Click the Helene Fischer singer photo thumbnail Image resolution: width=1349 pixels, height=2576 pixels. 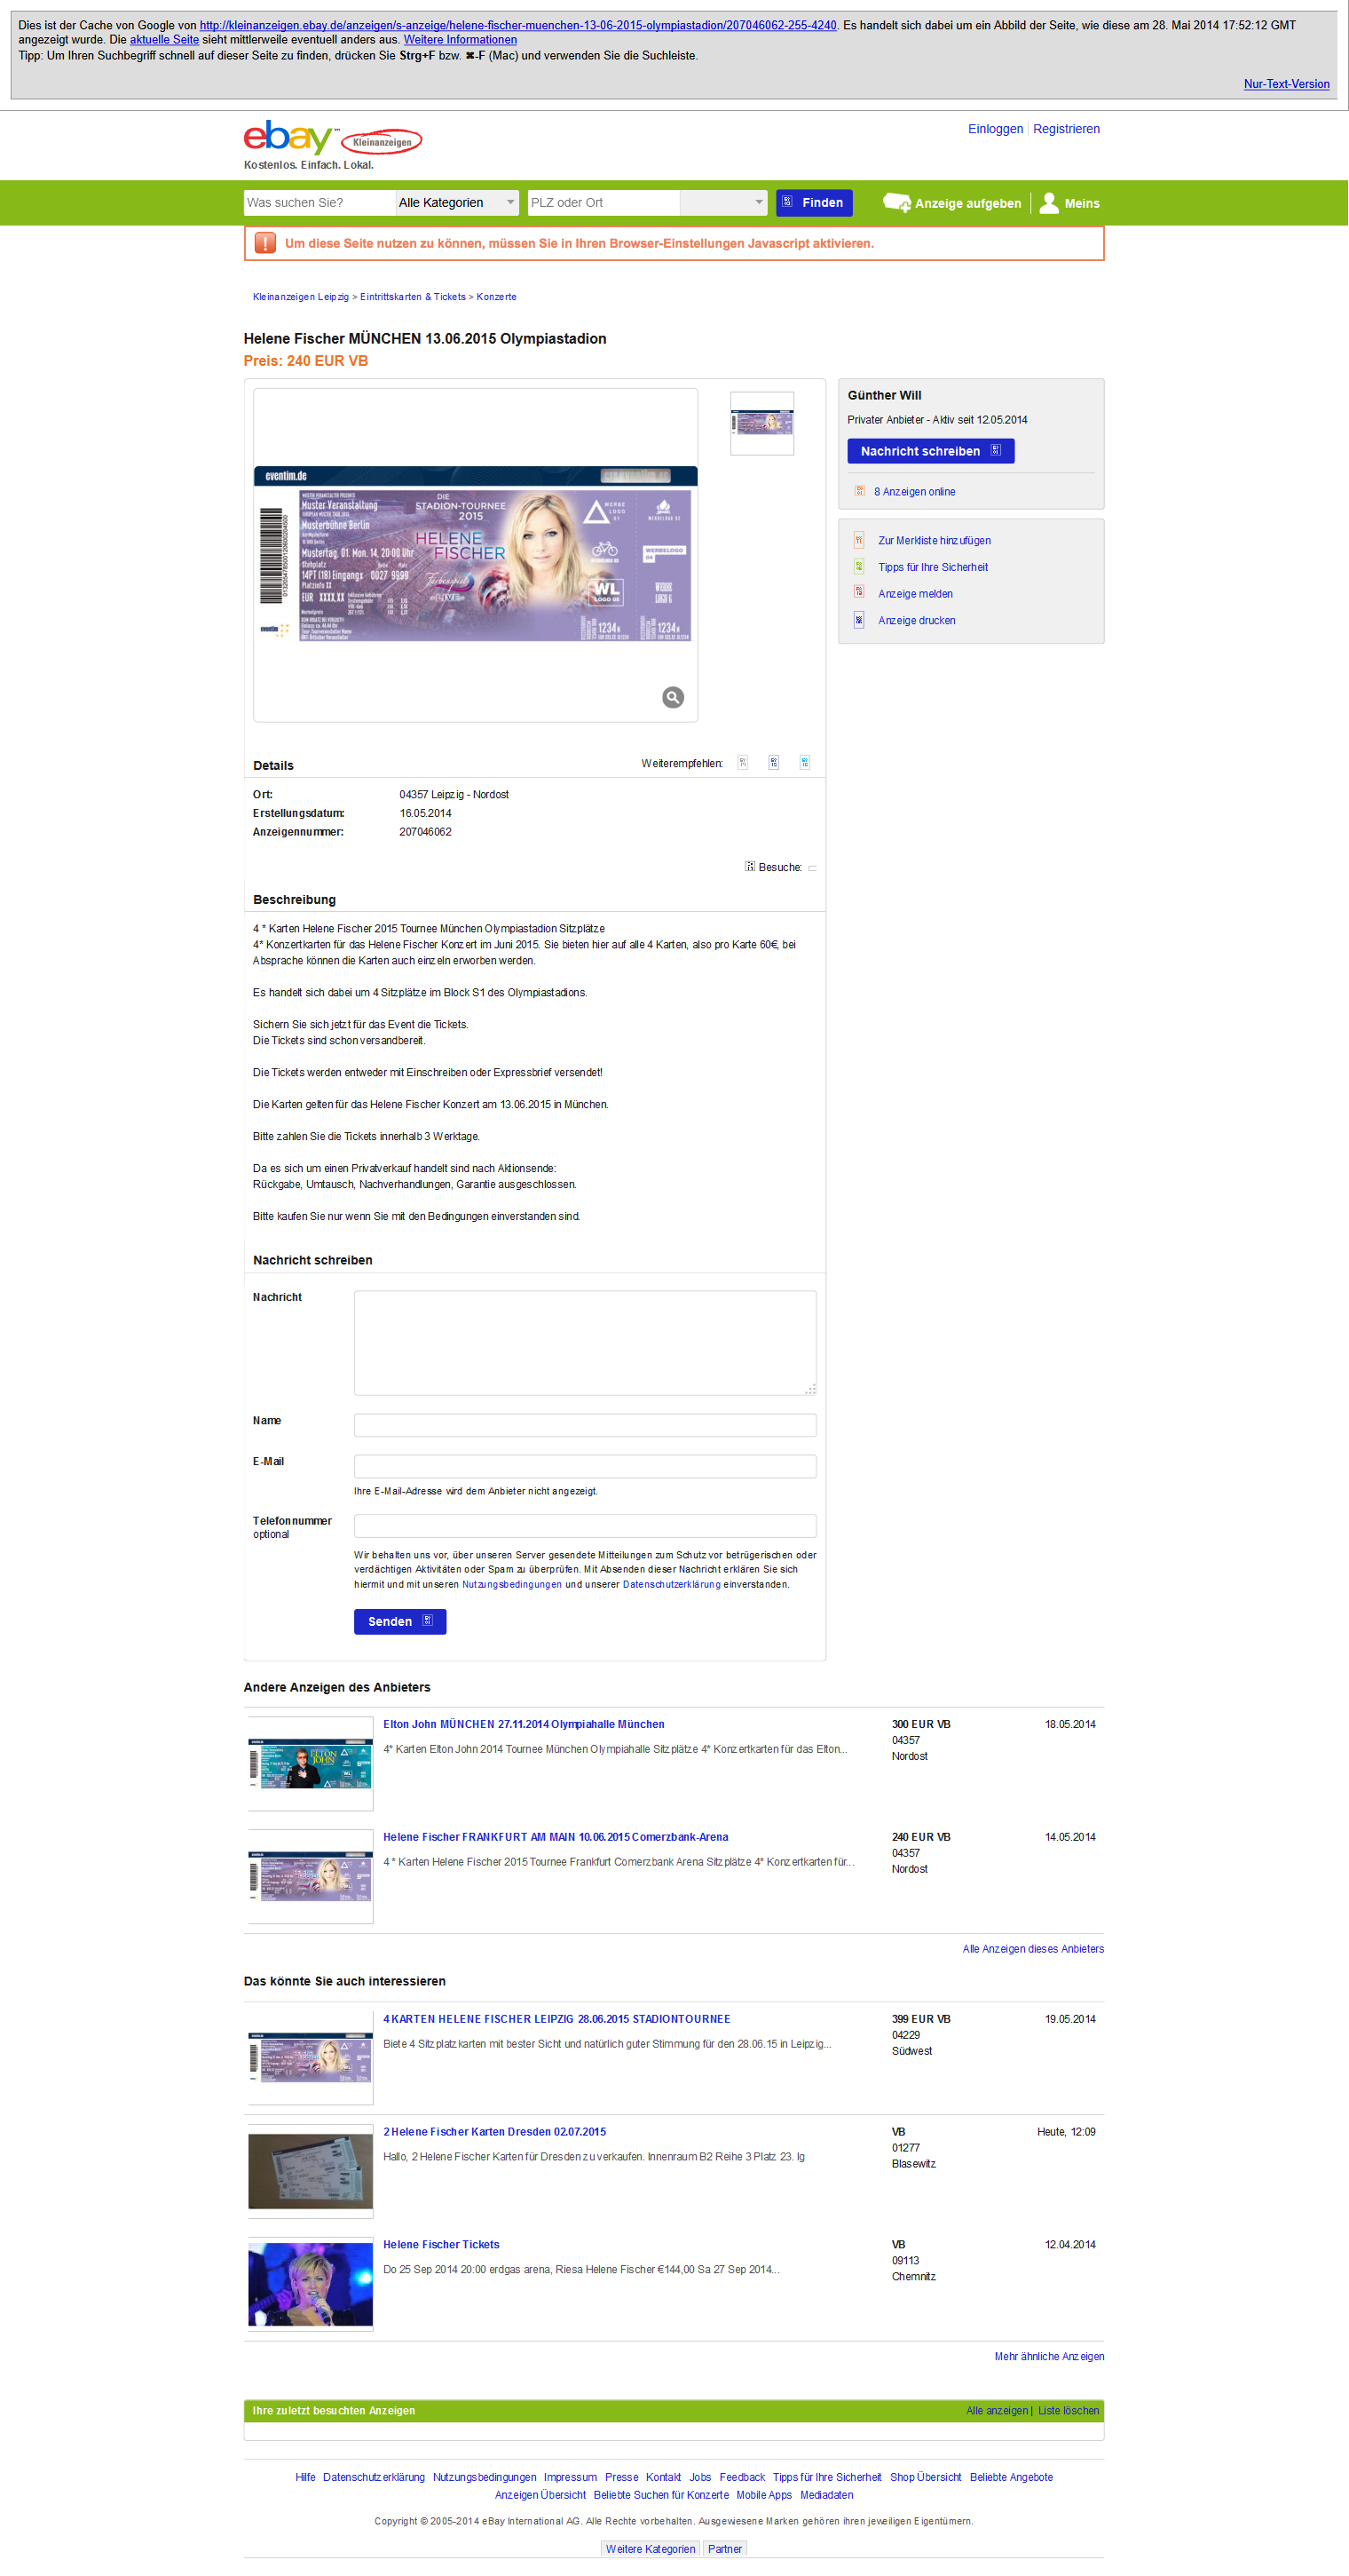(x=311, y=2284)
